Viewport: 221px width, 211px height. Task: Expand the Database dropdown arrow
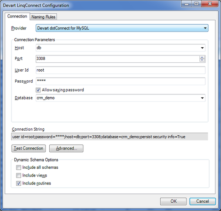tap(202, 98)
